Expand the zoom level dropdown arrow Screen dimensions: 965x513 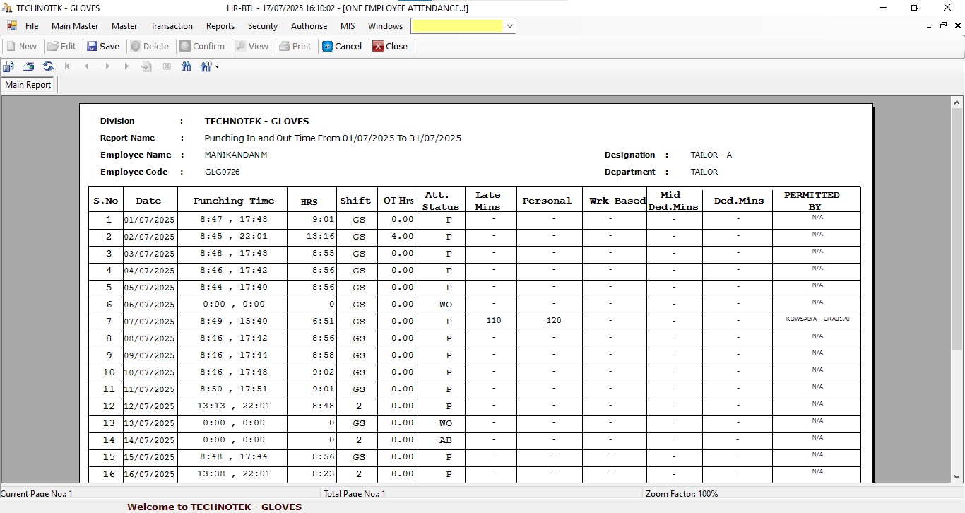(218, 67)
